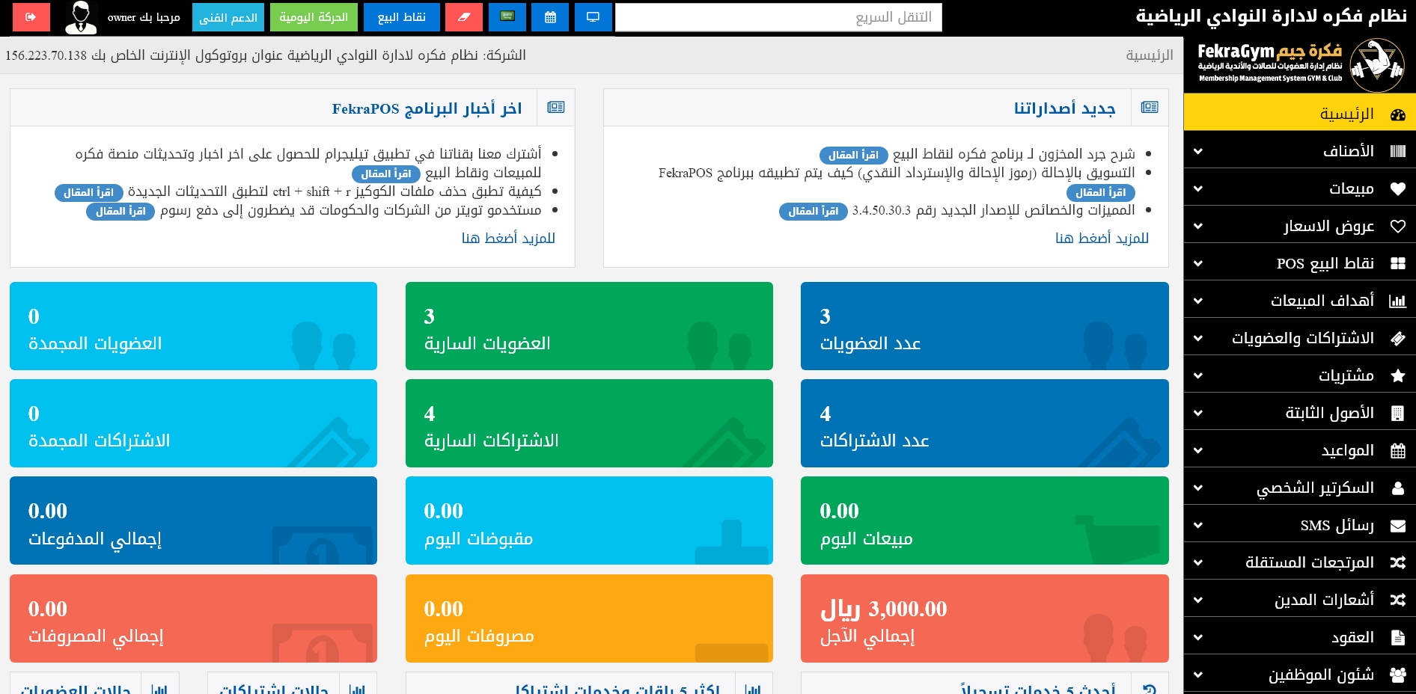Viewport: 1416px width, 694px height.
Task: Click للمزيد أضغط هنا under program news
Action: 508,238
